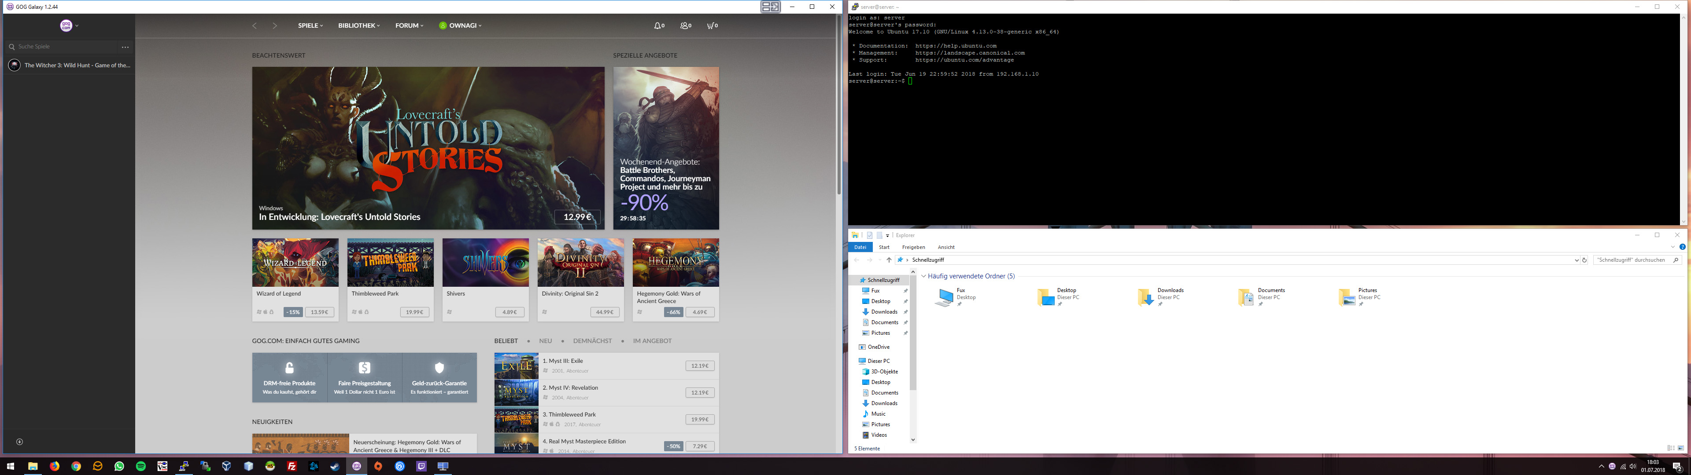
Task: Go back with GOG Galaxy's left arrow
Action: (x=255, y=26)
